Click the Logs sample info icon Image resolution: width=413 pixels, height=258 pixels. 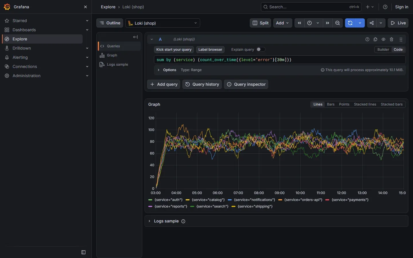click(x=183, y=221)
